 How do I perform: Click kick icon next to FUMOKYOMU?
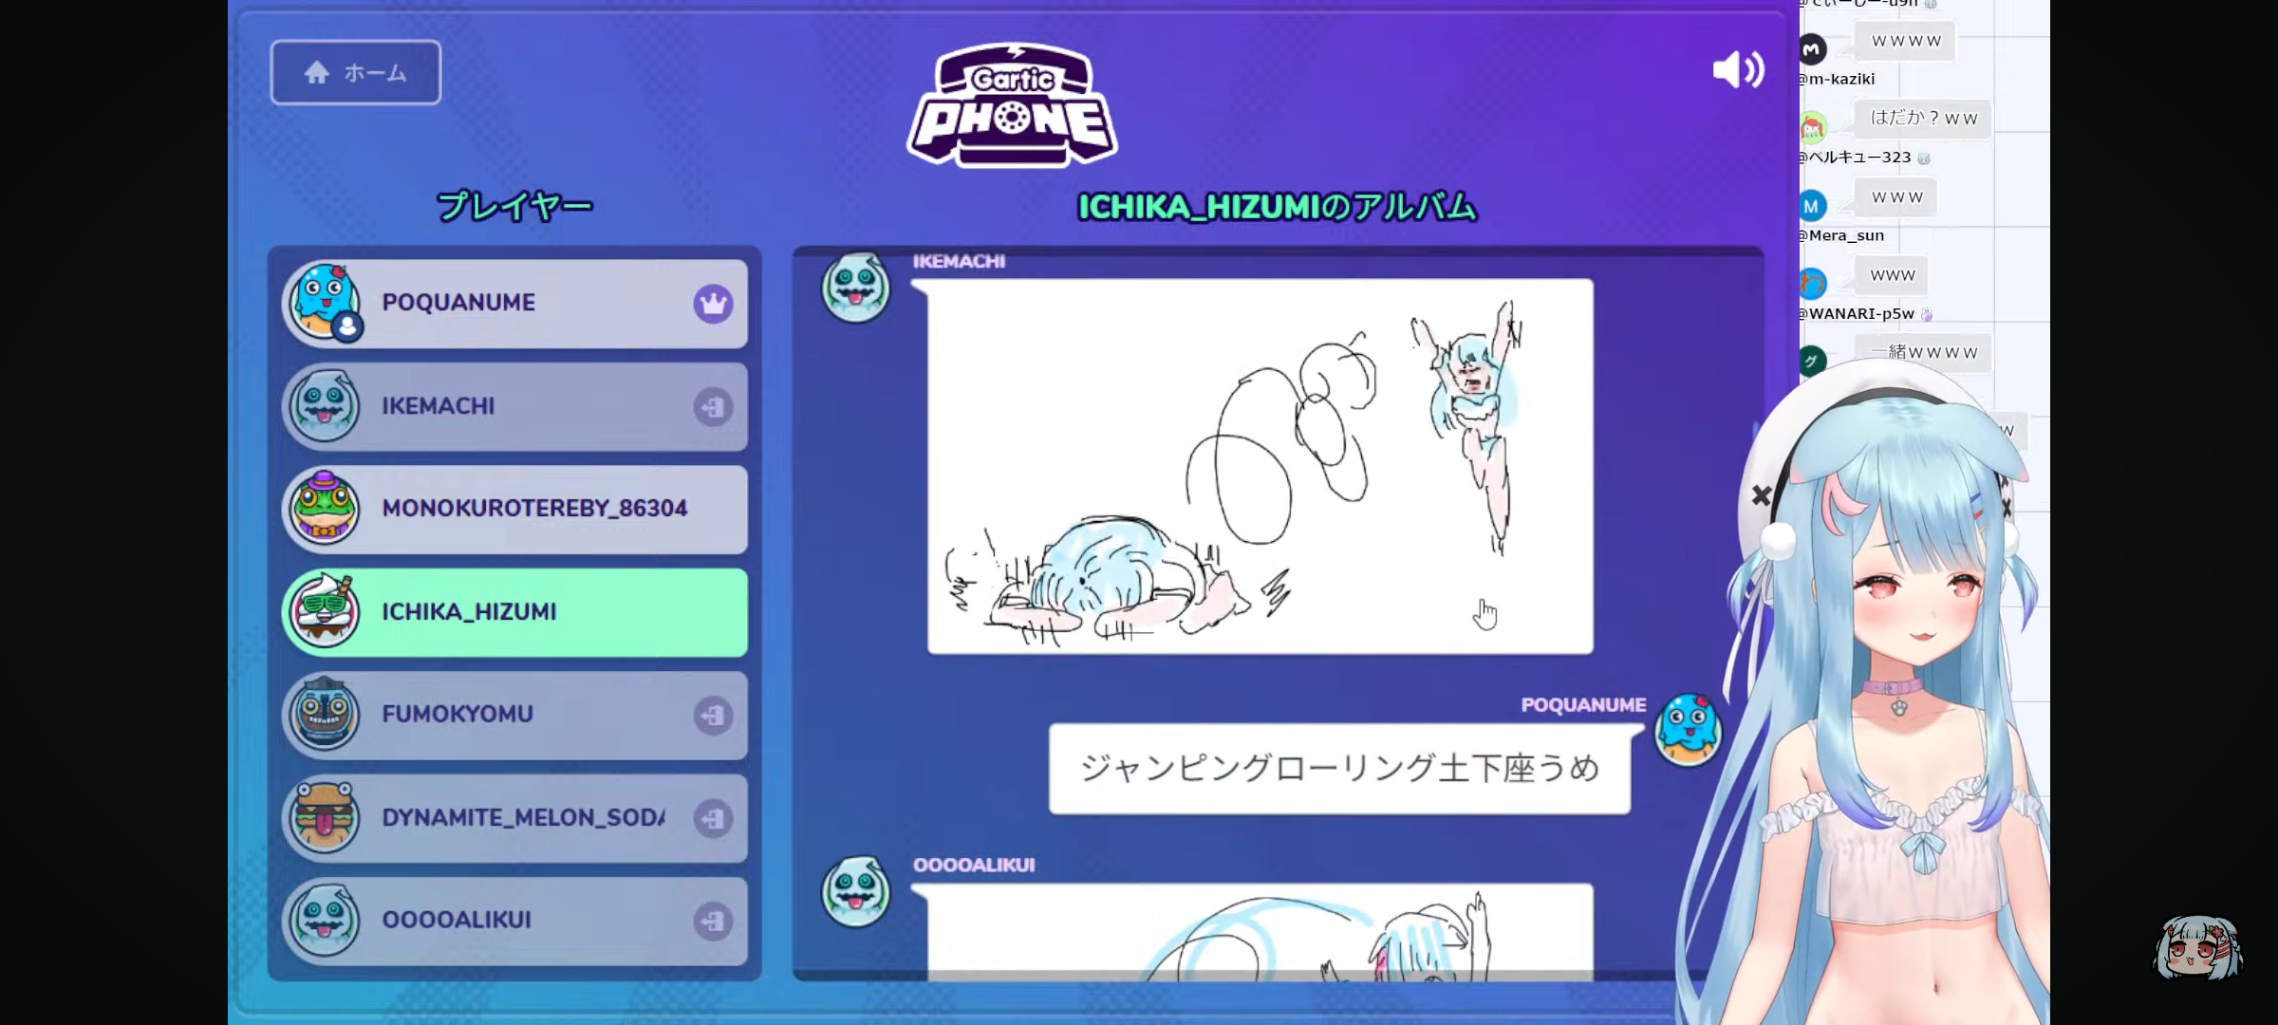coord(713,715)
